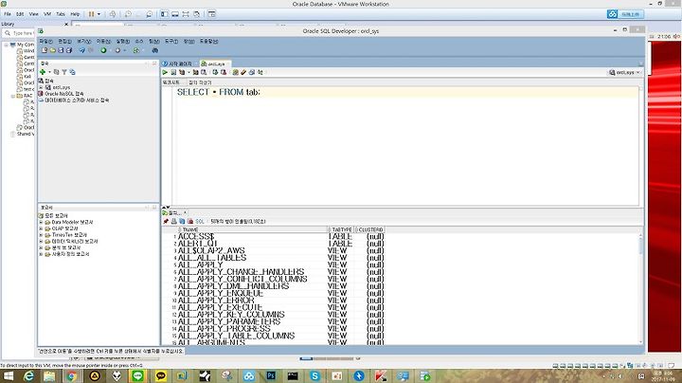The width and height of the screenshot is (682, 383).
Task: Click the Run Script icon in worksheet toolbar
Action: click(173, 72)
